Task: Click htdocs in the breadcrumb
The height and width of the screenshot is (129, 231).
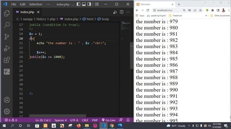Action: (x=41, y=19)
